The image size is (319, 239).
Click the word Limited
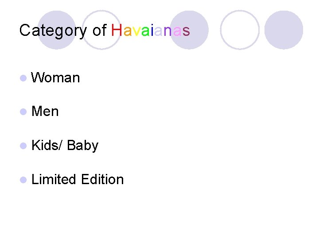coord(54,179)
